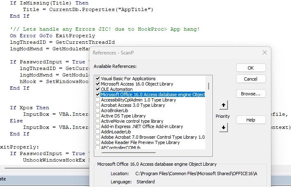291x187 pixels.
Task: Uncheck OLE Automation reference
Action: 98,89
